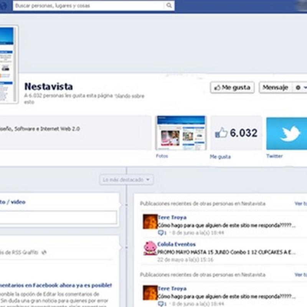Click the Me gusta button
Screen dimensions: 307x307
232,87
